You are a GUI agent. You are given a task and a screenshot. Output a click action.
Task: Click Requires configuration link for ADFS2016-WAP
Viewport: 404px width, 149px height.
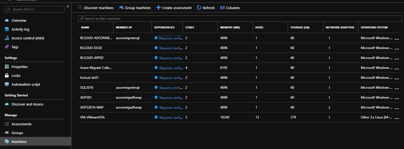[x=171, y=108]
